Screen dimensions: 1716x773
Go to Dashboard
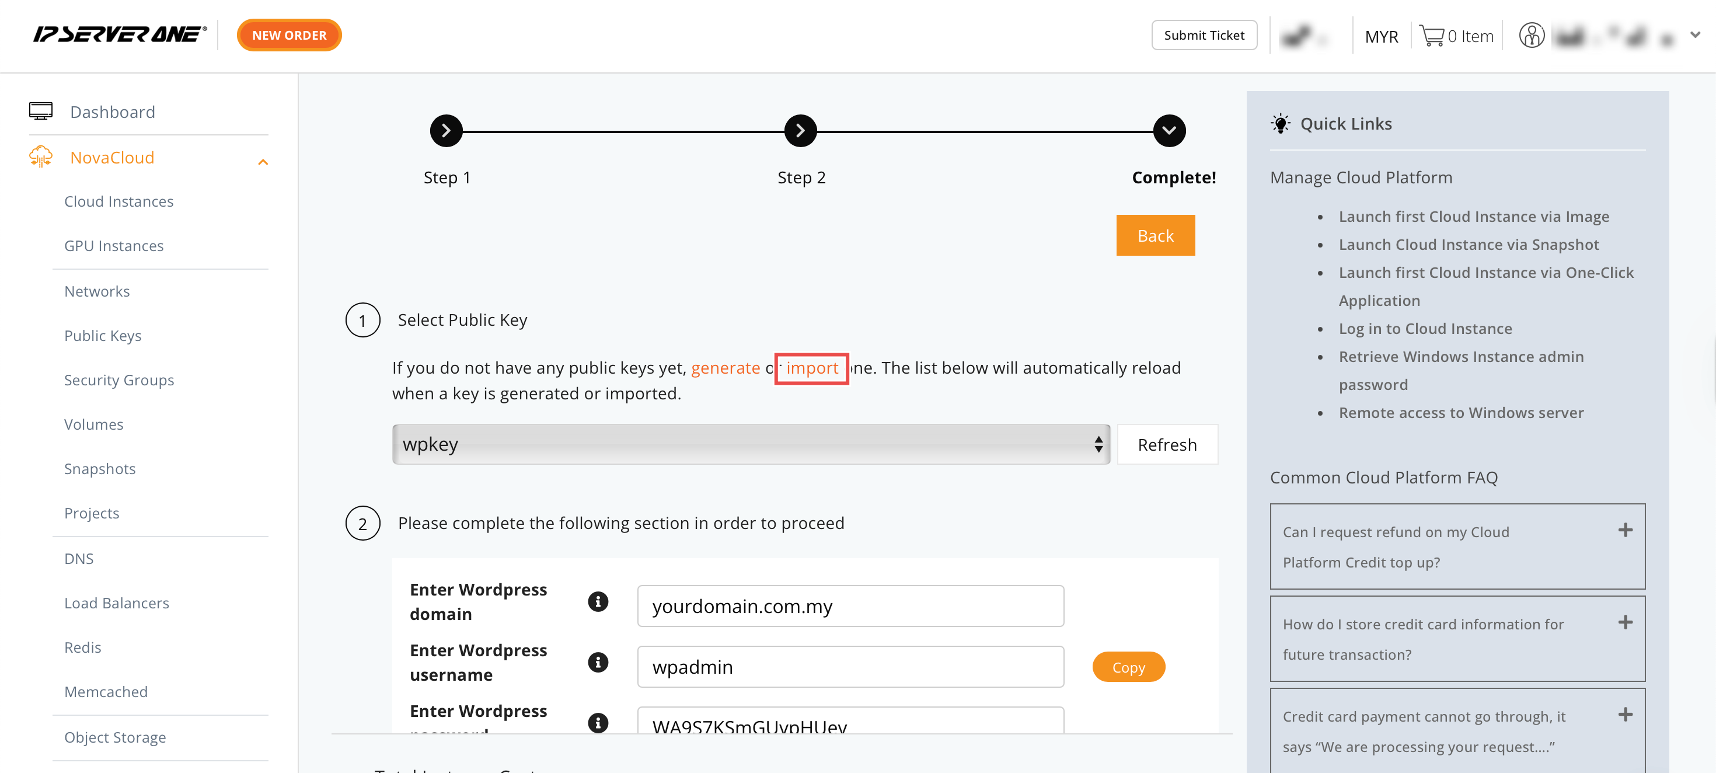[113, 112]
